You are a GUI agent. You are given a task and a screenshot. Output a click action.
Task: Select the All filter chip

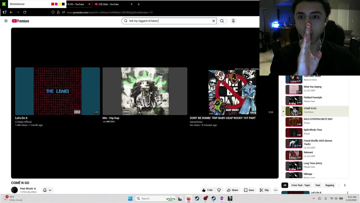[x=285, y=185]
